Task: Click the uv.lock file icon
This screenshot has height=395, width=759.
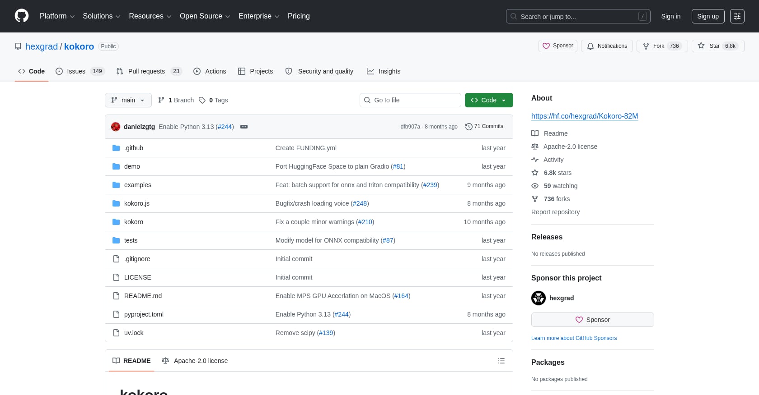Action: pyautogui.click(x=116, y=333)
